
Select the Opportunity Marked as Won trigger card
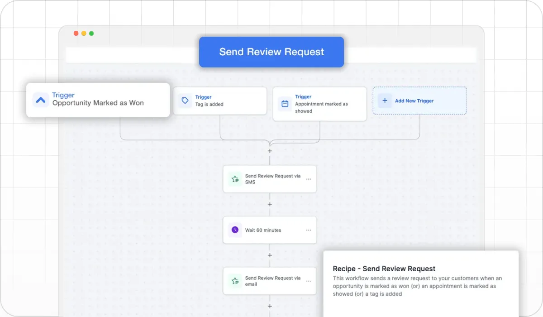pos(98,100)
